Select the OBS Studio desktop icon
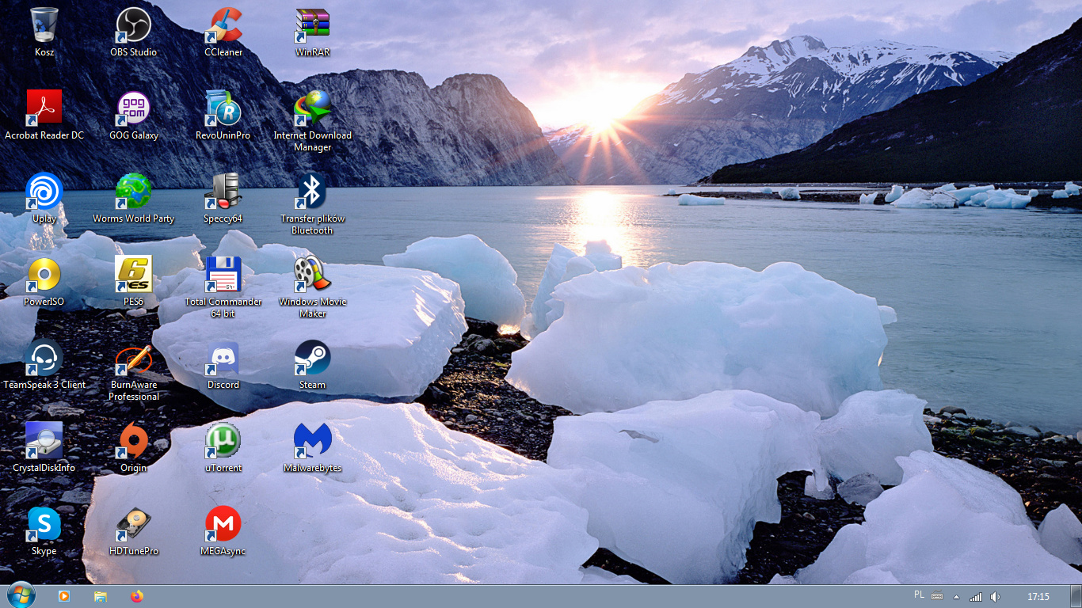Viewport: 1082px width, 608px height. 133,25
